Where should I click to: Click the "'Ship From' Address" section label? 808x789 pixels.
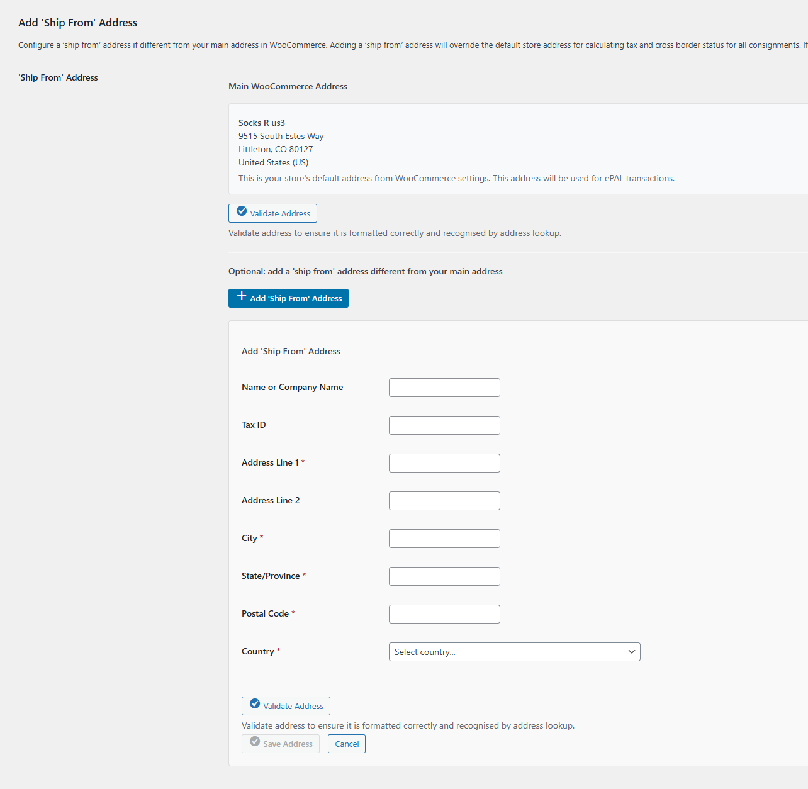point(58,77)
